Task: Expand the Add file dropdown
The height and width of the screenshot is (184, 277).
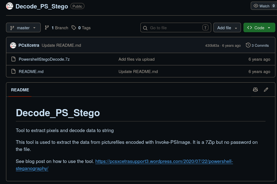Action: (x=227, y=28)
